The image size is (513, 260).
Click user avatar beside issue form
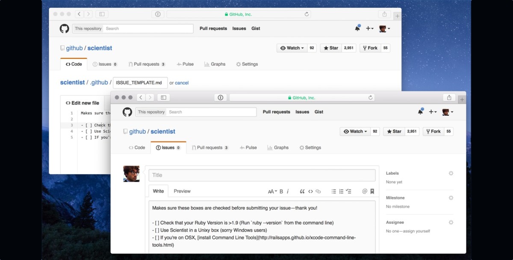(131, 174)
